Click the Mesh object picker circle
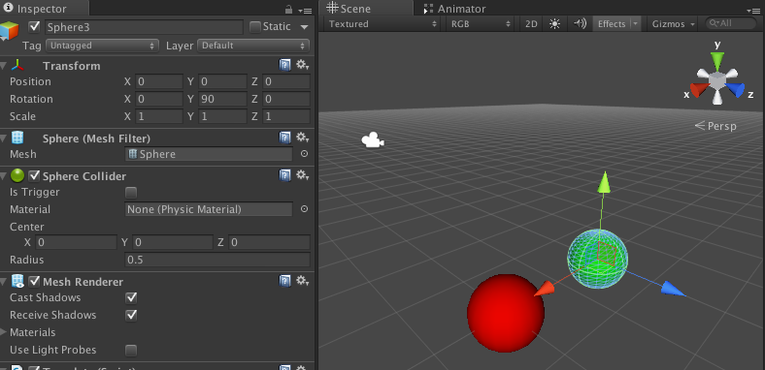765x370 pixels. click(x=304, y=154)
